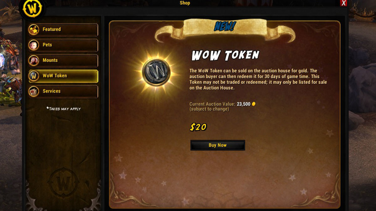
Task: Click the glowing WoW Token coin image
Action: (x=156, y=72)
